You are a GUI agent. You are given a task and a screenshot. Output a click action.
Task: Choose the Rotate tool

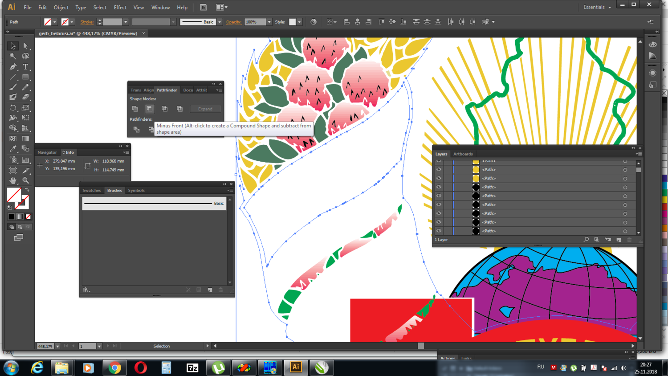coord(13,108)
